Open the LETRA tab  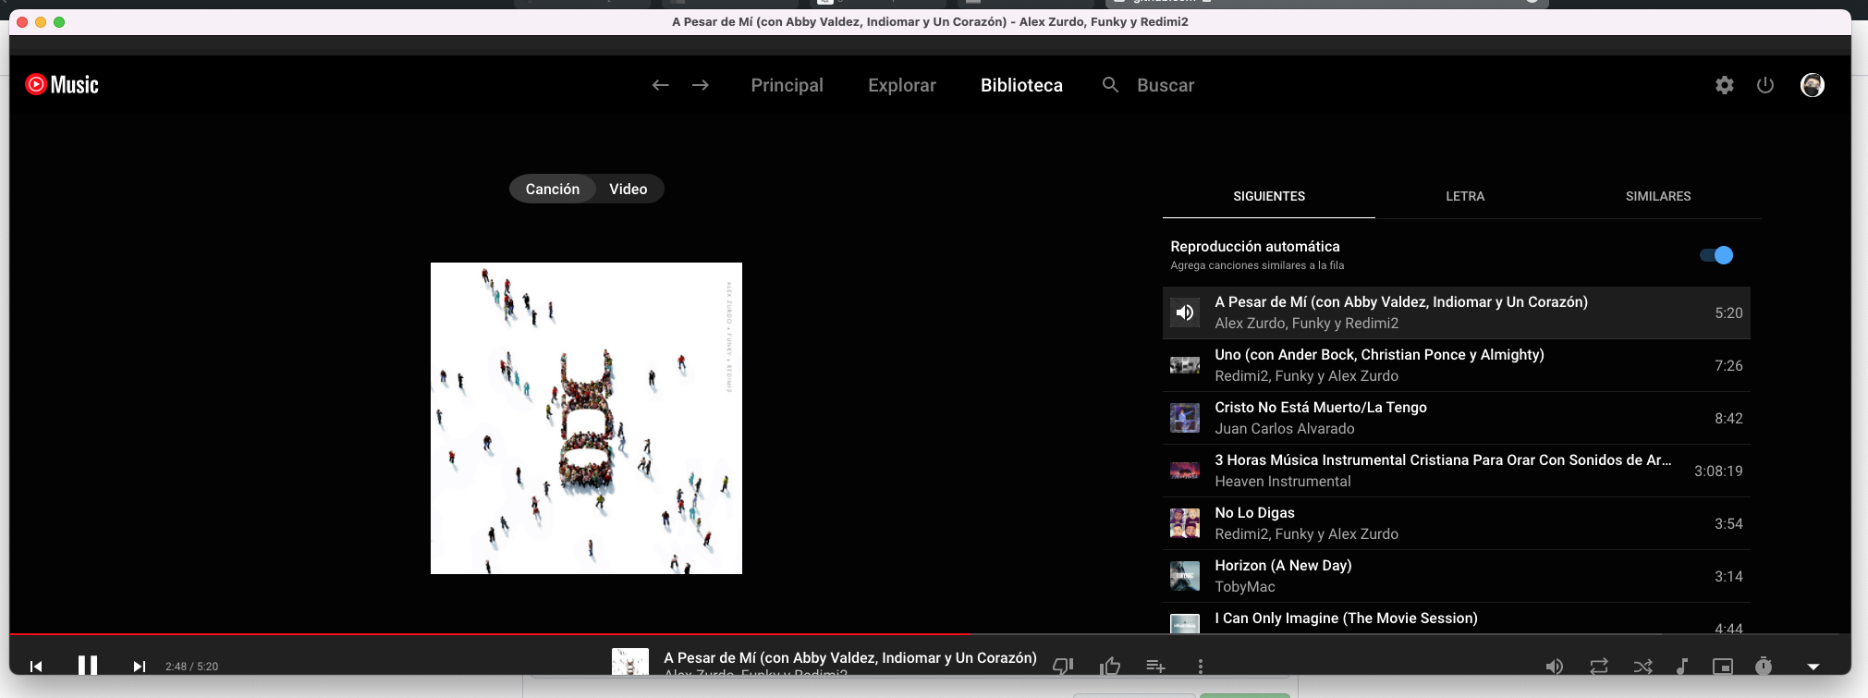click(1465, 196)
